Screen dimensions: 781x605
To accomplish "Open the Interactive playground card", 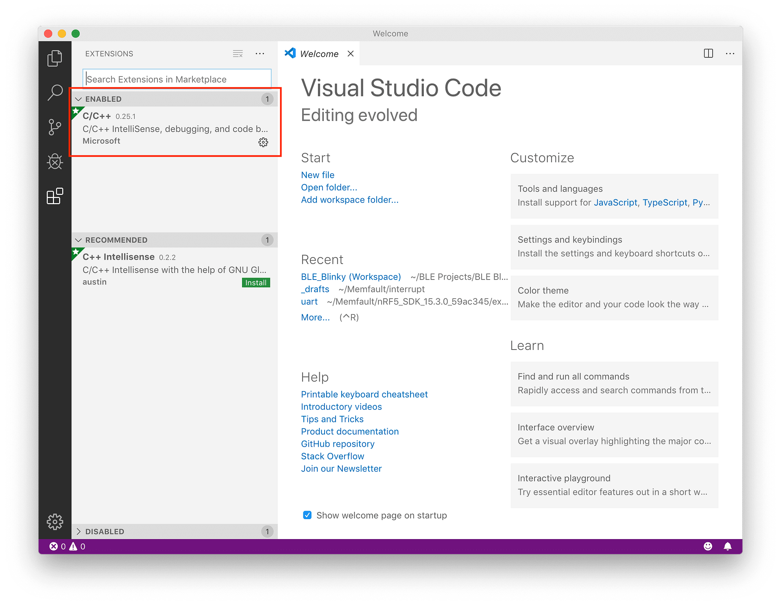I will 614,485.
